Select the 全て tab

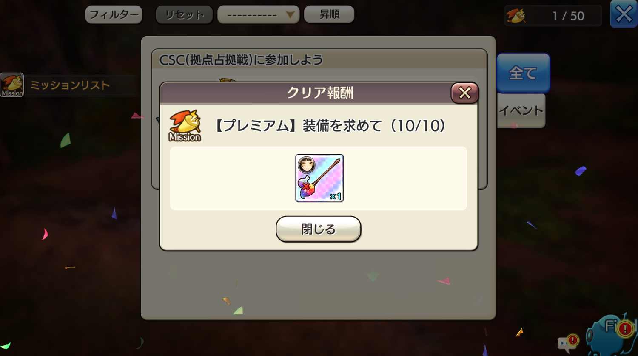523,73
